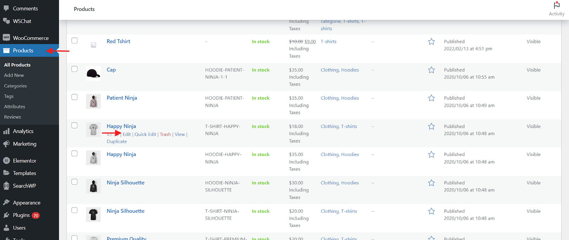Open the Activity flag panel

coord(557,9)
